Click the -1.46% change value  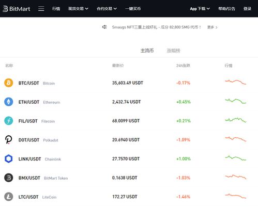click(183, 197)
